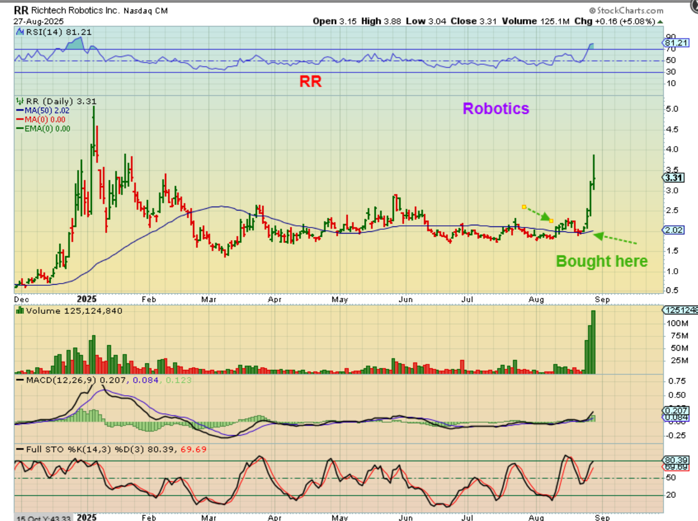Click the volume bars legend icon
698x521 pixels.
[20, 311]
